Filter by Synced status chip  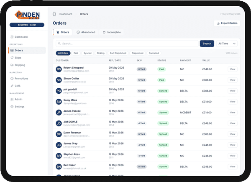[87, 53]
